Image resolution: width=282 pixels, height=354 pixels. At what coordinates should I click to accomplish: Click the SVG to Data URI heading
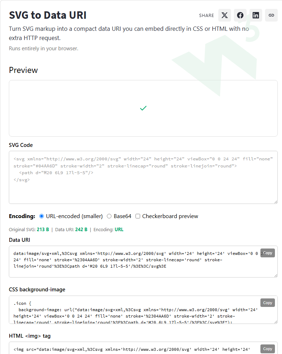pos(48,15)
